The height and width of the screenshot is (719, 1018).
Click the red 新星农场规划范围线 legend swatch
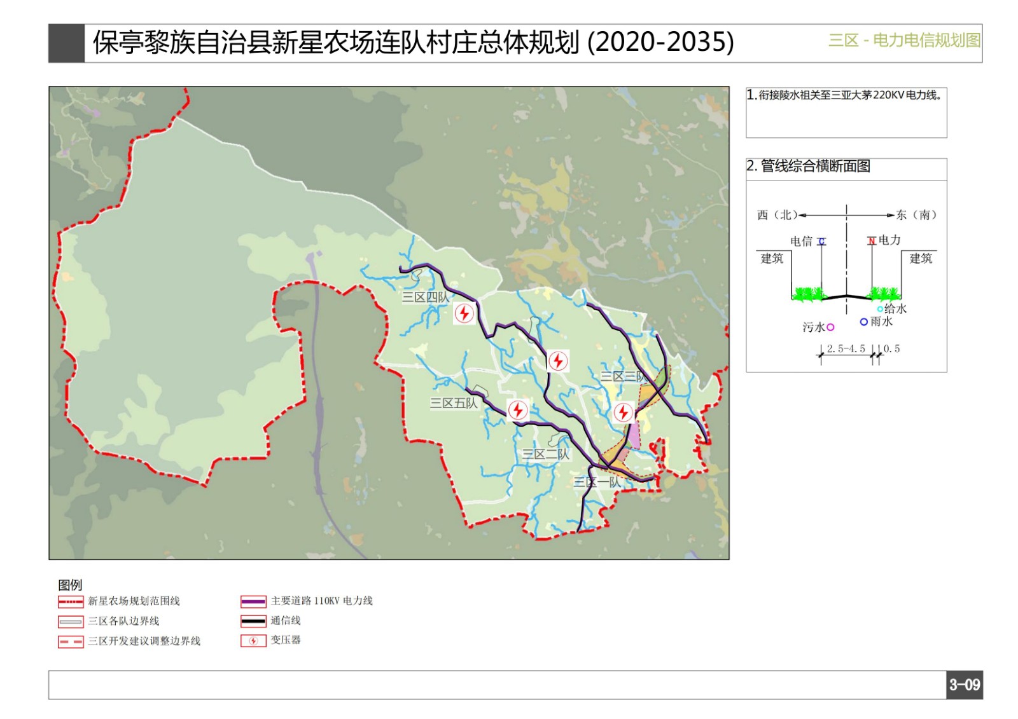[71, 601]
